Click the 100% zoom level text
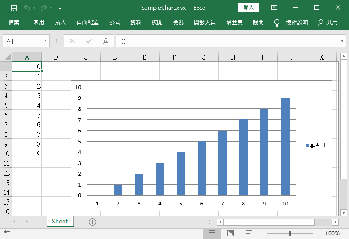This screenshot has width=349, height=239. tap(332, 233)
